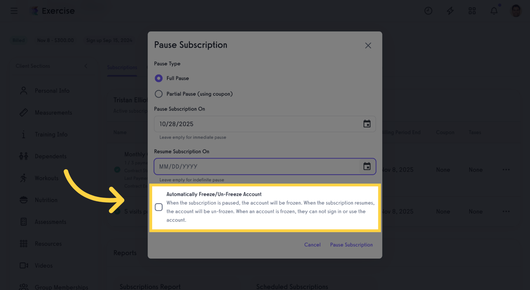Enable Automatically Freeze/Un-Freeze Account
This screenshot has width=530, height=290.
[159, 207]
